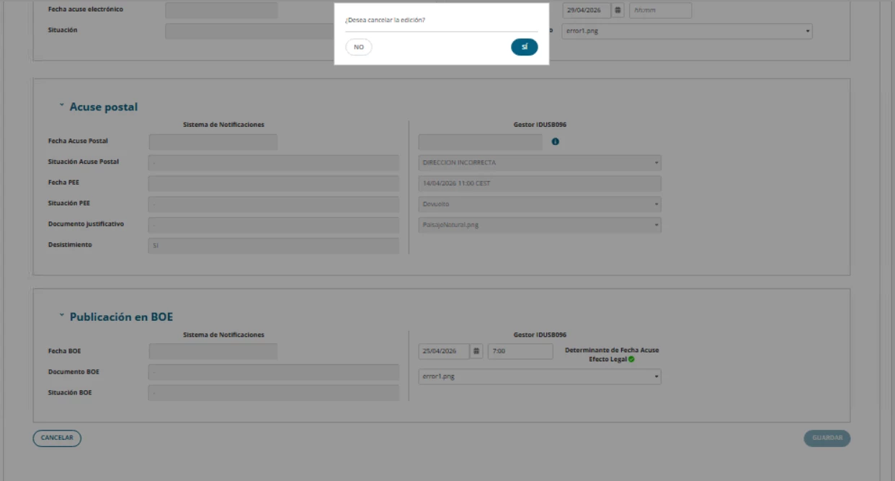This screenshot has width=895, height=481.
Task: Collapse the Publicación en BOE section
Action: coord(62,315)
